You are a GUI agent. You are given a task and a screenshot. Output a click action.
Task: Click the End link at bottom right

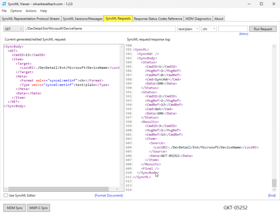(272, 195)
